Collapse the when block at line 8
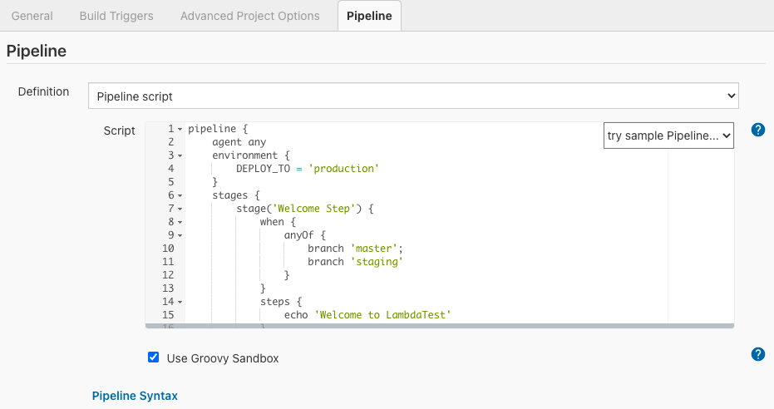Viewport: 774px width, 409px height. (180, 223)
